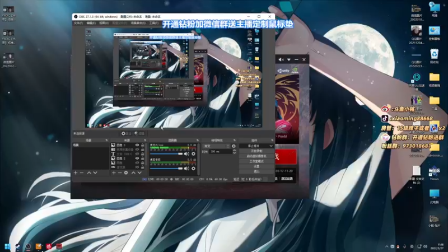Click the red button in background window
The image size is (448, 252).
pos(286,156)
